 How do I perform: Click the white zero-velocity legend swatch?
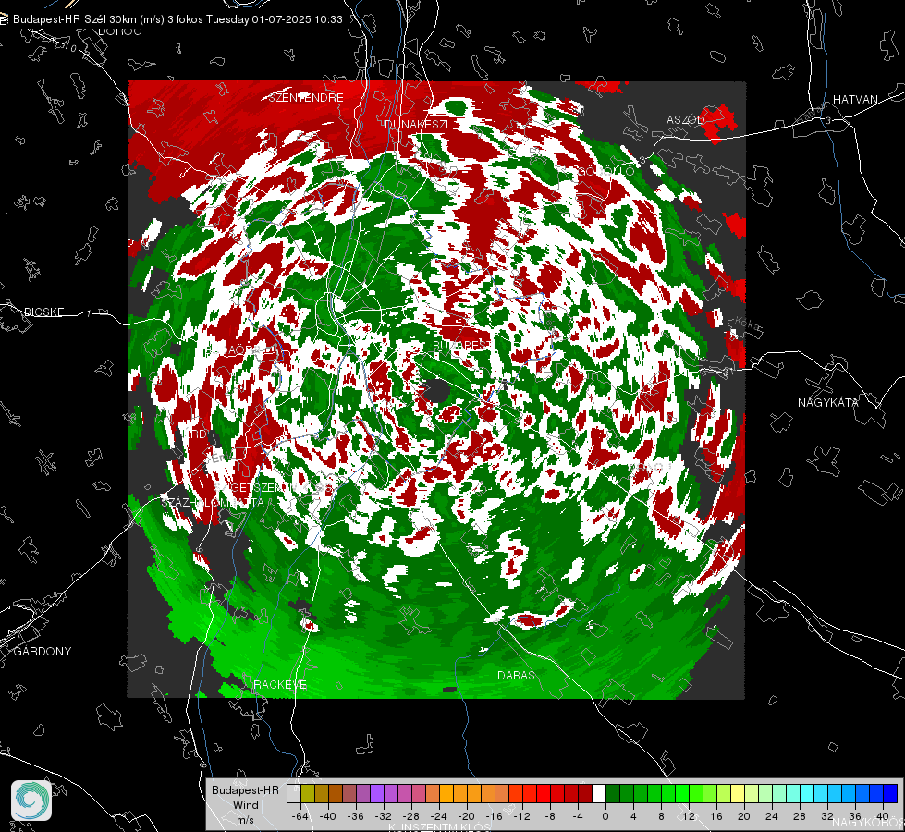[599, 794]
